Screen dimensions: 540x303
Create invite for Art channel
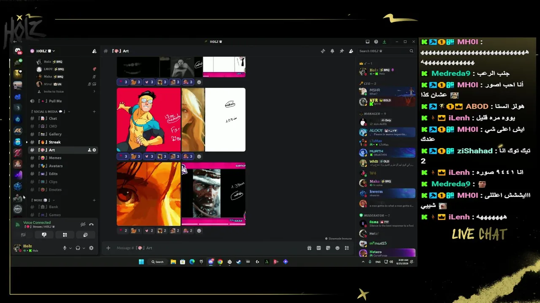[89, 150]
